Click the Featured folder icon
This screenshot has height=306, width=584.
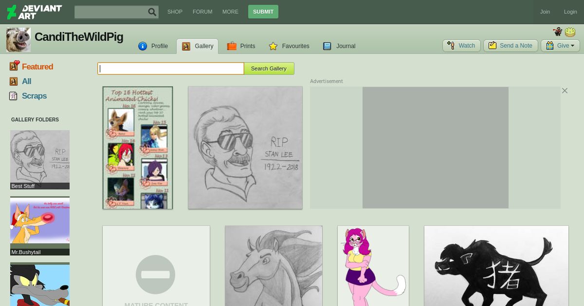point(15,66)
